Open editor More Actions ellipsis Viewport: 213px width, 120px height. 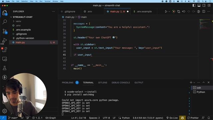pos(209,12)
